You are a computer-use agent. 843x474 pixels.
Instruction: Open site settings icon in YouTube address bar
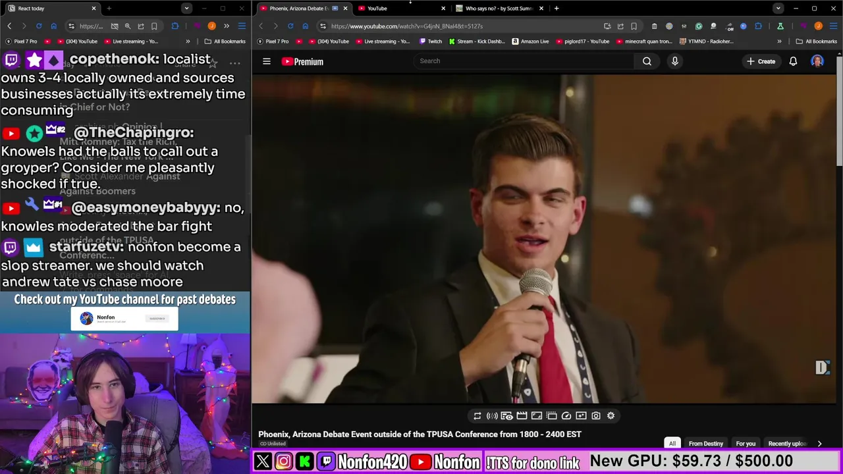coord(323,26)
